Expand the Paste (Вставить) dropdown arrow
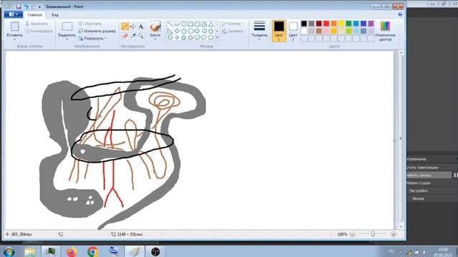 point(14,39)
